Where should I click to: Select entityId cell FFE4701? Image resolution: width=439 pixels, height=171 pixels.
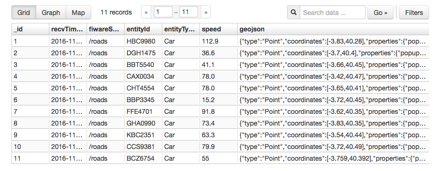(x=143, y=112)
